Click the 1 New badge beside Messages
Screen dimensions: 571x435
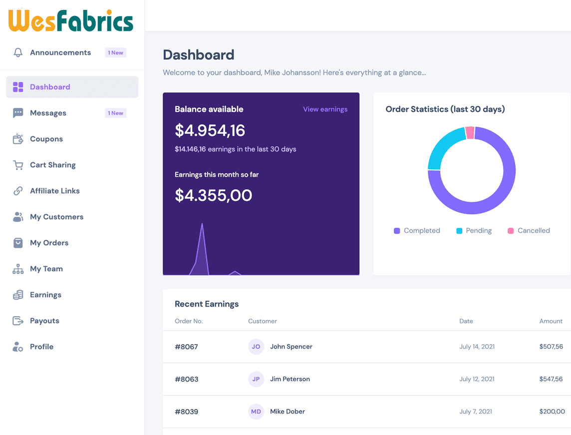coord(115,113)
